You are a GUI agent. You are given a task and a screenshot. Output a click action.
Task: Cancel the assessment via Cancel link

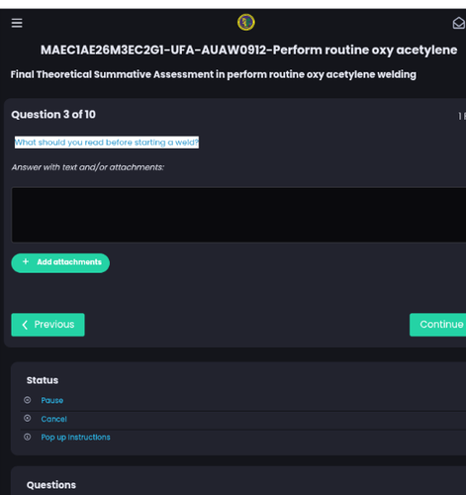(53, 419)
